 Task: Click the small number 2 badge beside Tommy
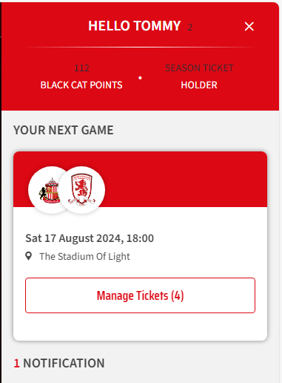pyautogui.click(x=189, y=27)
